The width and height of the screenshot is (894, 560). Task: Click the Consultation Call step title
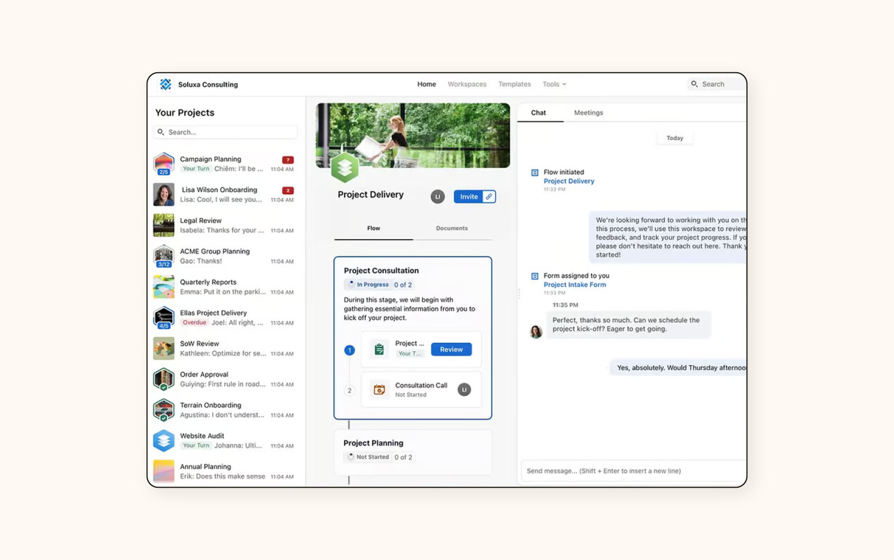pyautogui.click(x=421, y=385)
